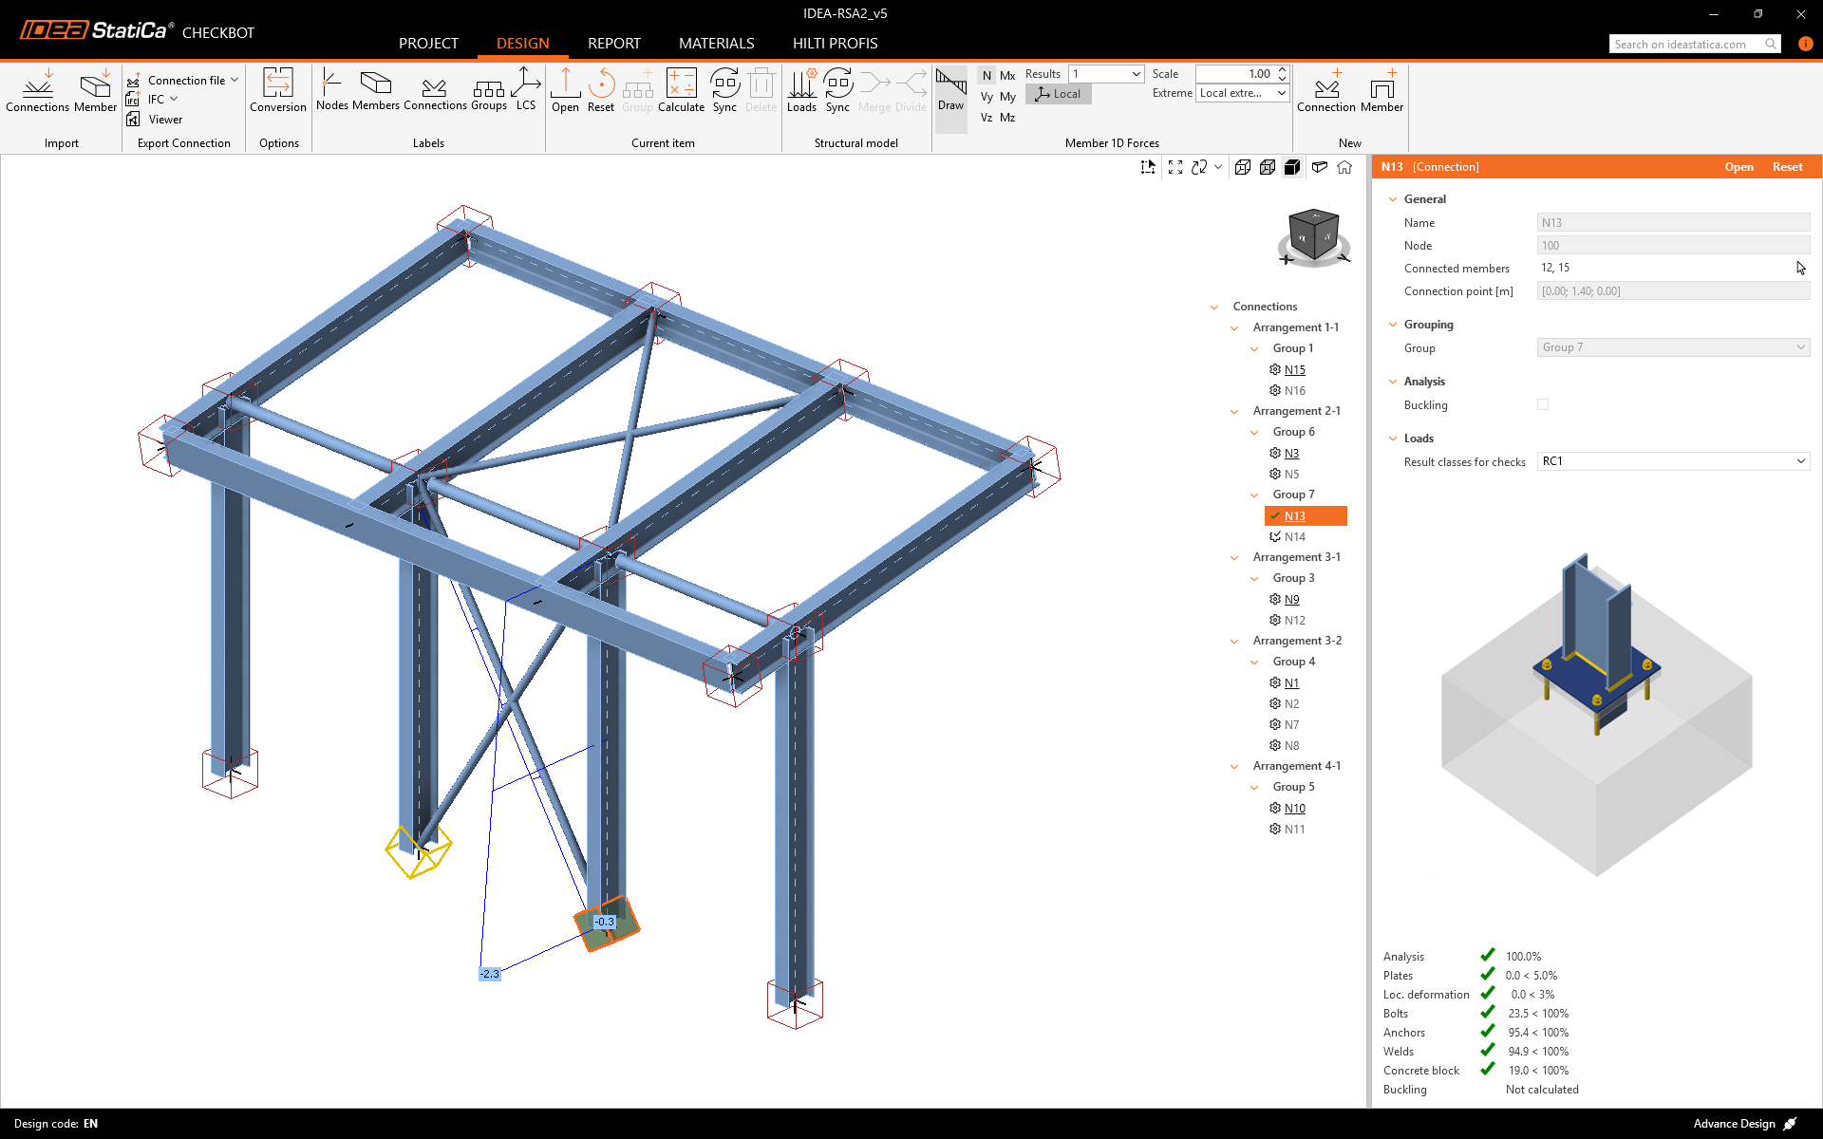Image resolution: width=1823 pixels, height=1139 pixels.
Task: Collapse the Arrangement 3-2 tree node
Action: tap(1234, 642)
